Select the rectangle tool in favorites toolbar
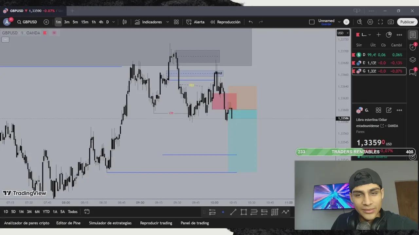Image resolution: width=419 pixels, height=235 pixels. 244,212
